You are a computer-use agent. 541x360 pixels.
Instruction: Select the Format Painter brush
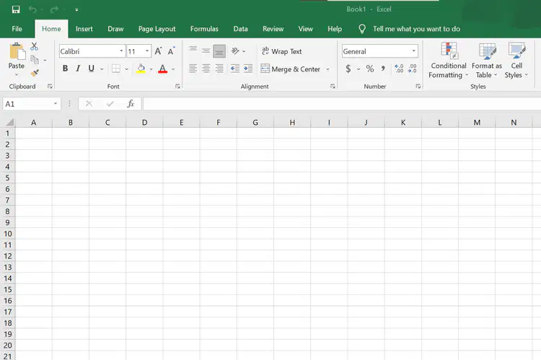35,73
